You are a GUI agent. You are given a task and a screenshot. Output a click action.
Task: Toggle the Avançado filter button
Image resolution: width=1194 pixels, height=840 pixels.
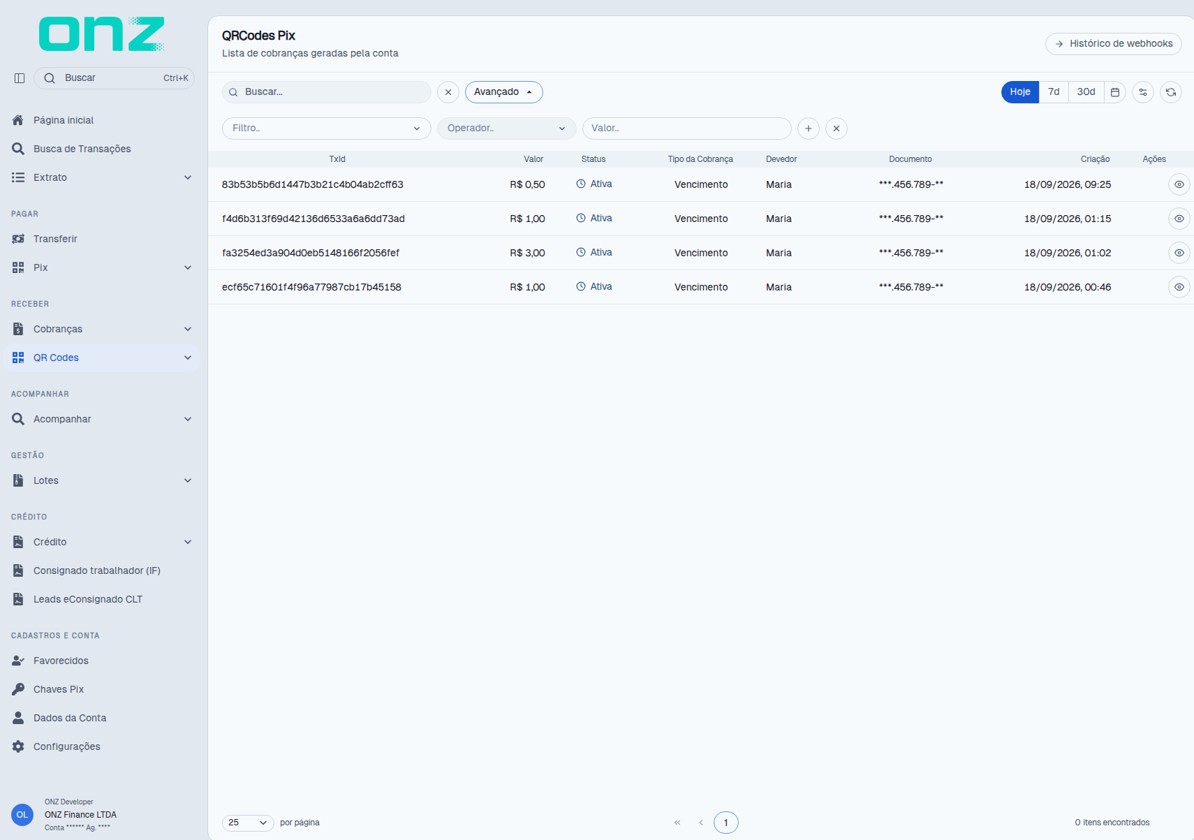[504, 92]
